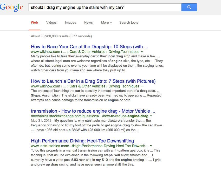
Task: Open 'How to Launch a Car in a Drag Strip' result
Action: (x=93, y=81)
